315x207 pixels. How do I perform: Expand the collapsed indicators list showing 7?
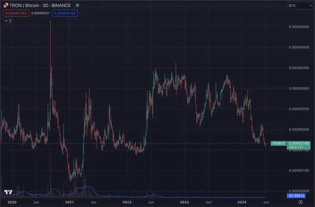(x=8, y=21)
